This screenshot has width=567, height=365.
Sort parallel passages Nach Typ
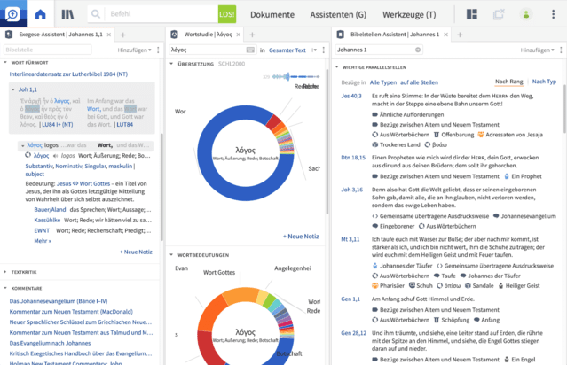click(544, 81)
